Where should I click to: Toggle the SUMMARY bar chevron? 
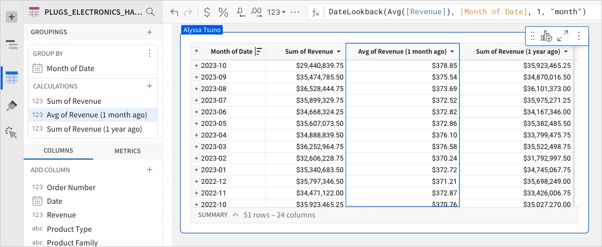click(x=235, y=215)
